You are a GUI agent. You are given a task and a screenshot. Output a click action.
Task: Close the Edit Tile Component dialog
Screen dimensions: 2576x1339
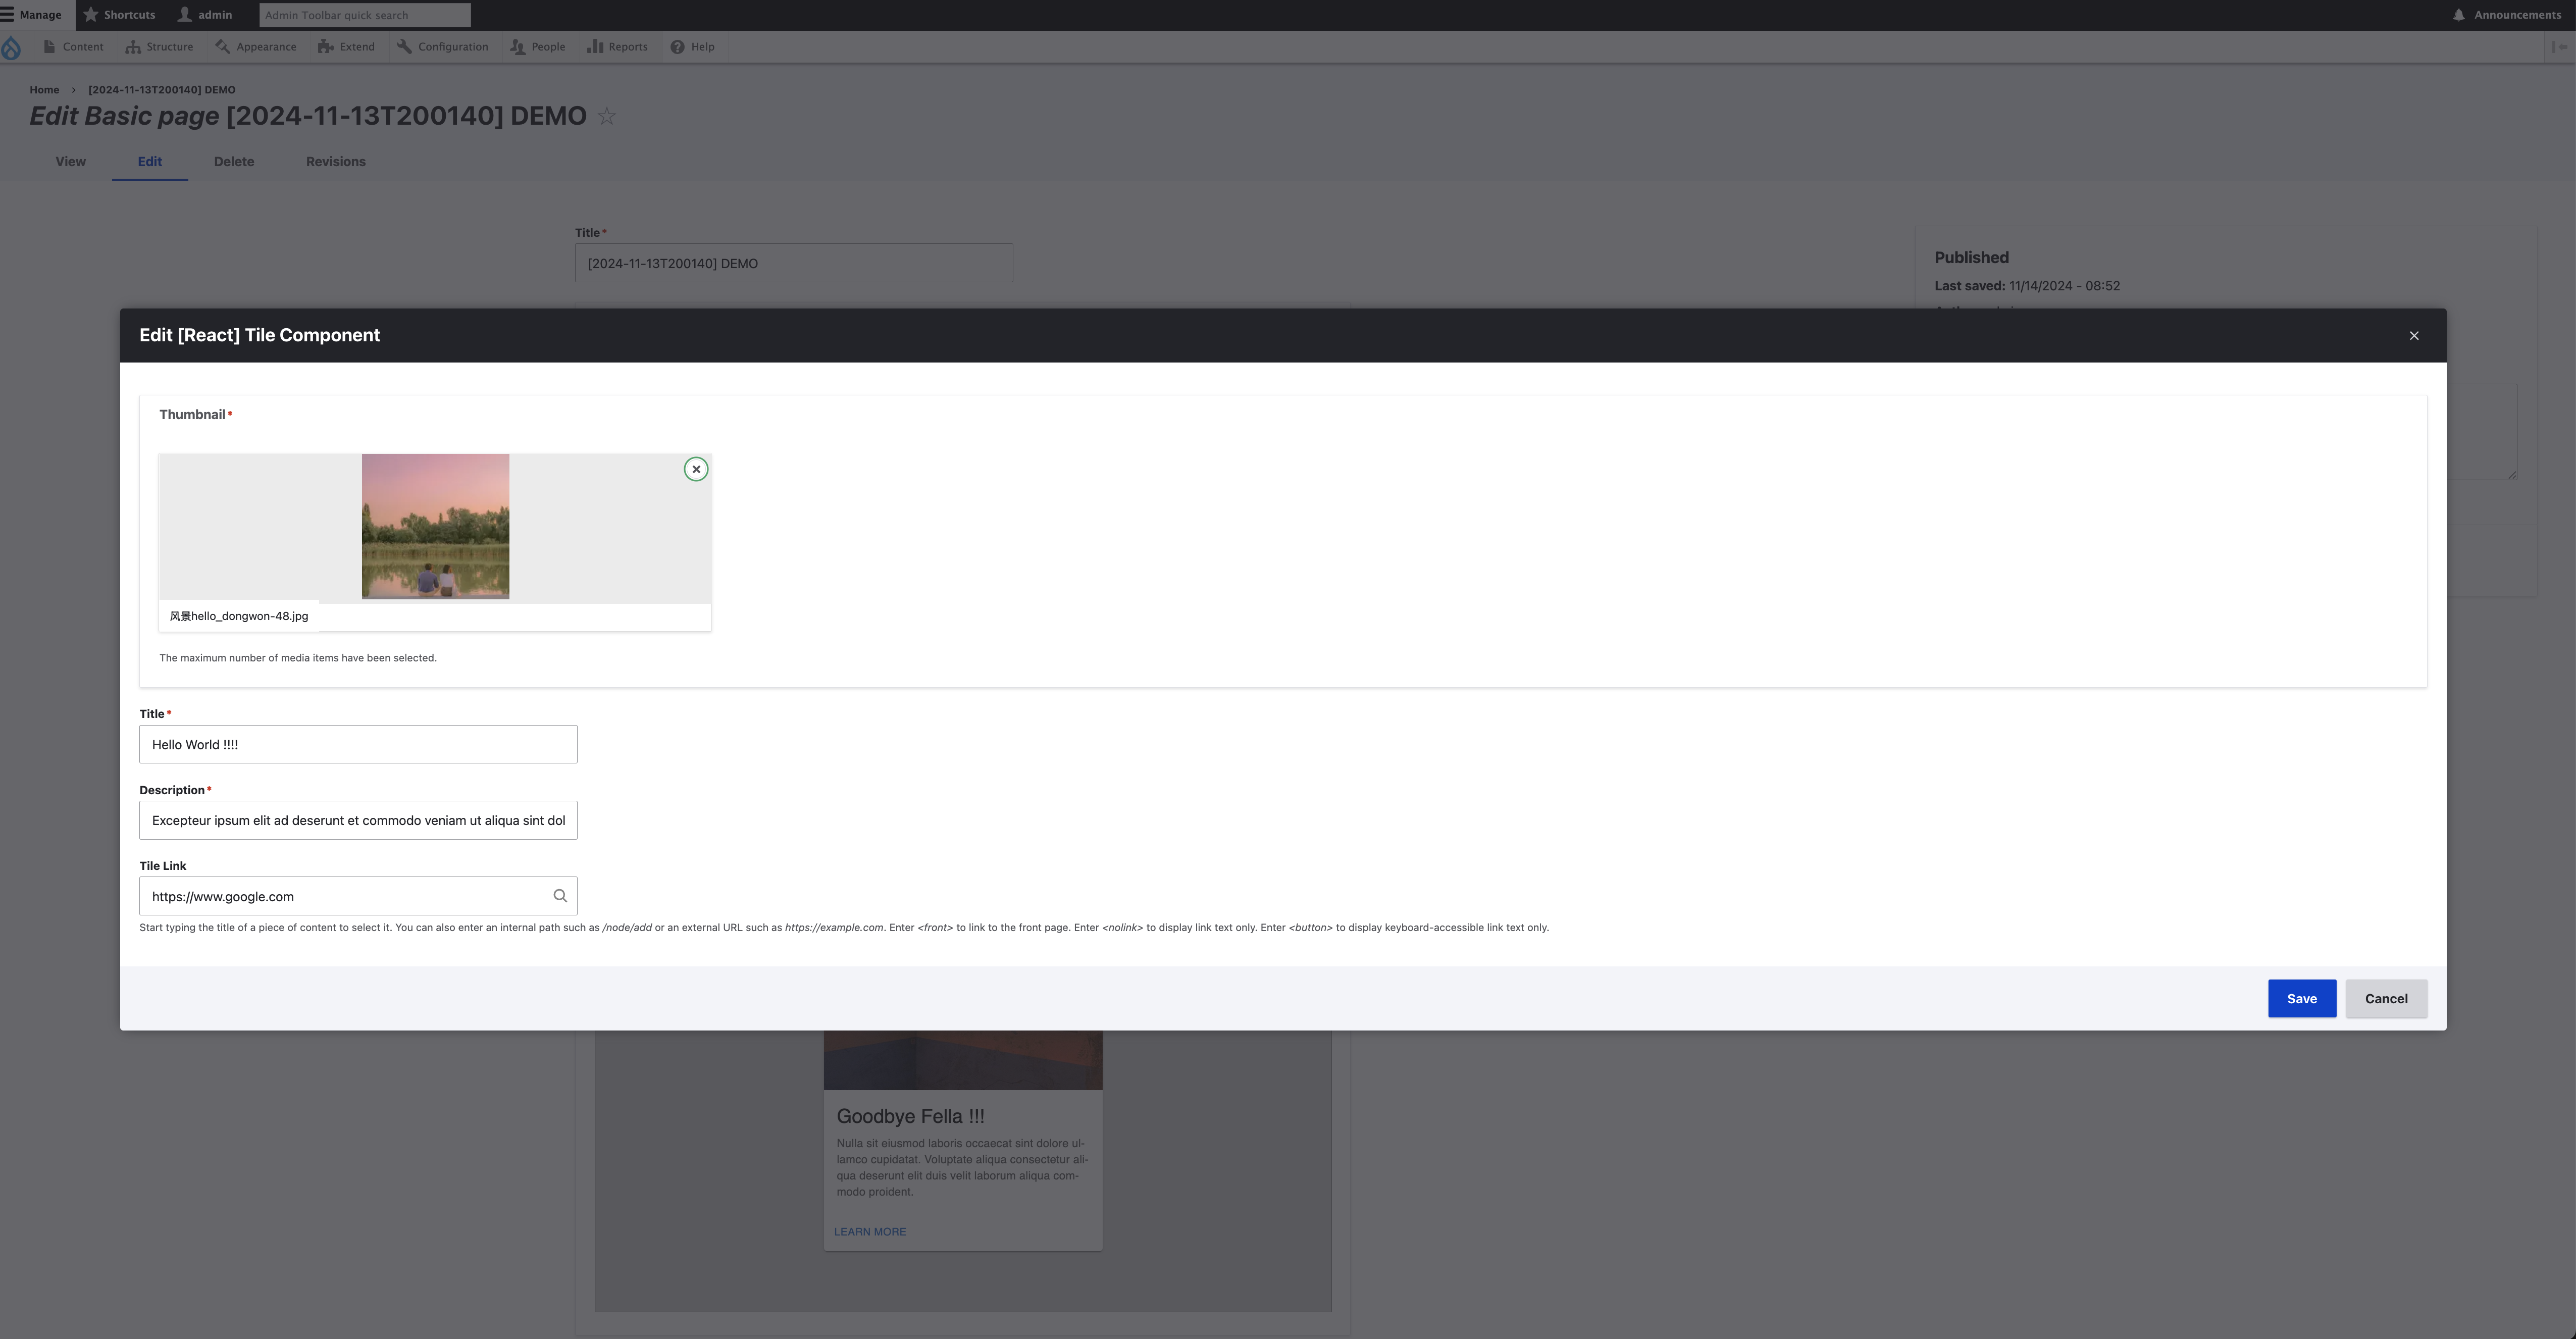click(x=2414, y=336)
